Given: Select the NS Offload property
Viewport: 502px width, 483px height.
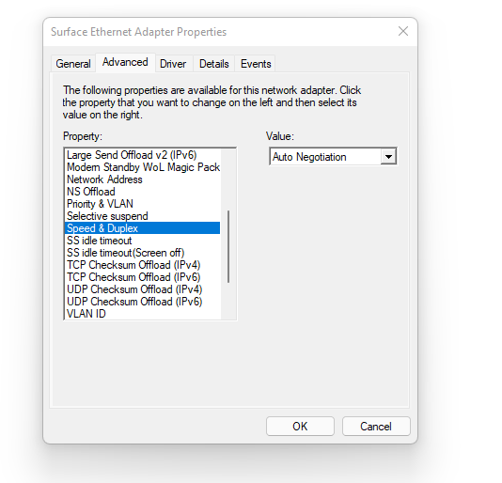Looking at the screenshot, I should pyautogui.click(x=143, y=192).
